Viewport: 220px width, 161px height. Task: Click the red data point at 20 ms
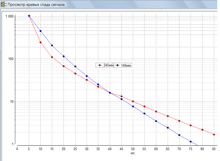64,66
